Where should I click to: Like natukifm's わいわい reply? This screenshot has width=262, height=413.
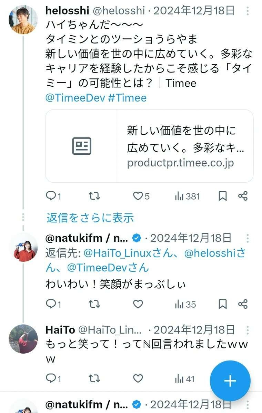coord(138,304)
